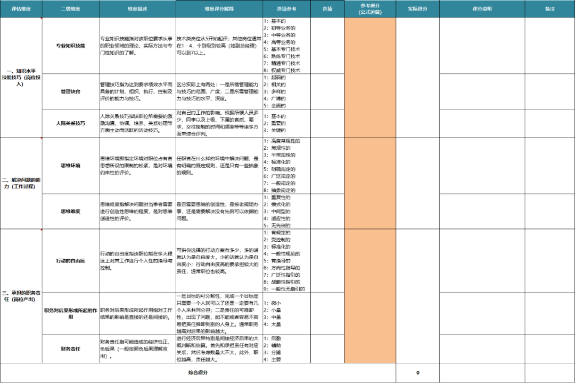575x383 pixels.
Task: Select the 选项参考 header cell
Action: (286, 9)
